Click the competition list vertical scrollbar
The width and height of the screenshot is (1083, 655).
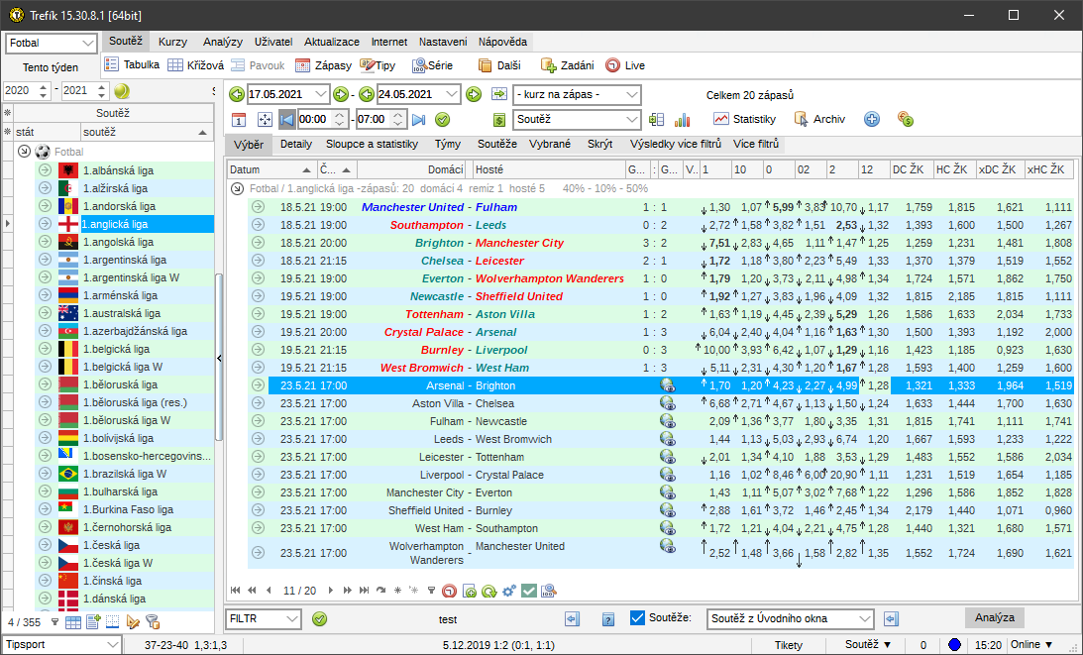pyautogui.click(x=219, y=357)
